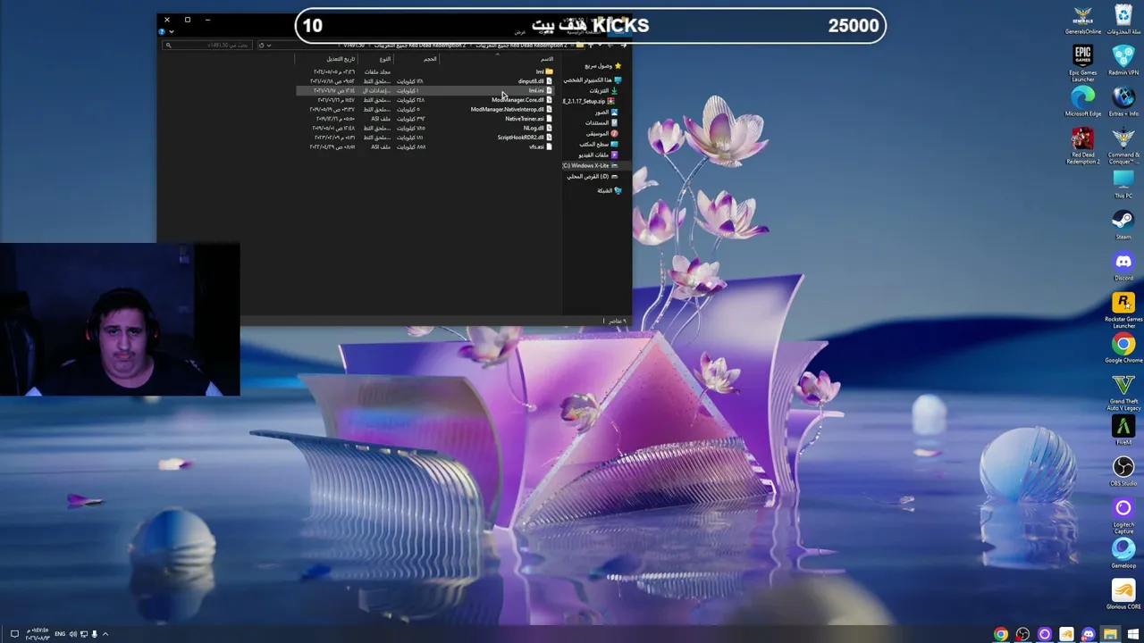Image resolution: width=1144 pixels, height=643 pixels.
Task: Maximize the File Explorer window
Action: (187, 19)
